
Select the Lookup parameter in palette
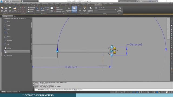tap(17, 52)
